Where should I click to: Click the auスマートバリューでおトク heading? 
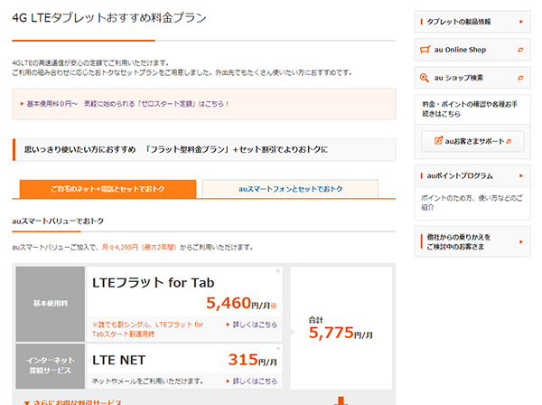58,221
